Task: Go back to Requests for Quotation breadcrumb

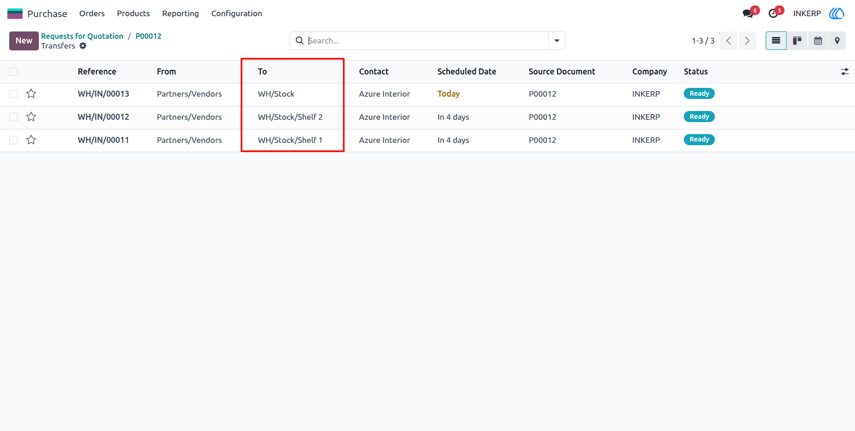Action: pyautogui.click(x=82, y=36)
